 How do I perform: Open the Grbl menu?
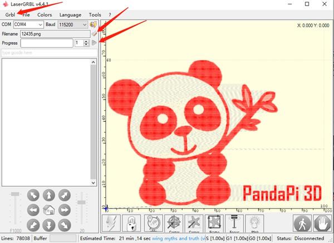10,14
